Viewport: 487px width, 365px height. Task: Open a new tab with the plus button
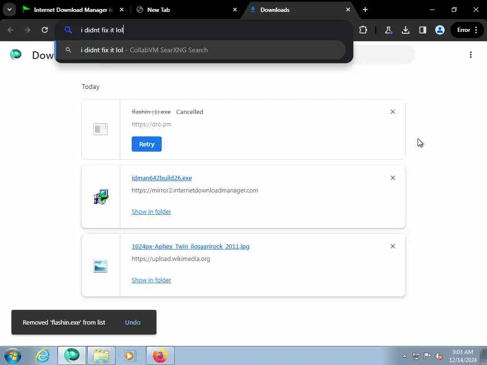coord(365,10)
